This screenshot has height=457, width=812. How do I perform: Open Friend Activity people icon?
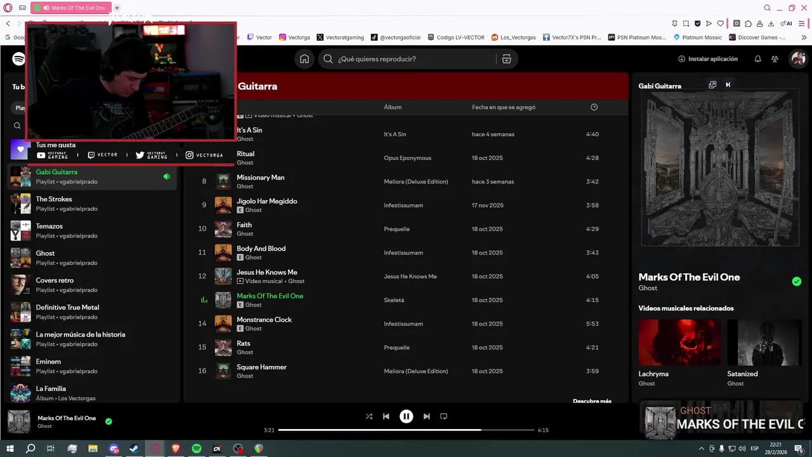[x=775, y=59]
